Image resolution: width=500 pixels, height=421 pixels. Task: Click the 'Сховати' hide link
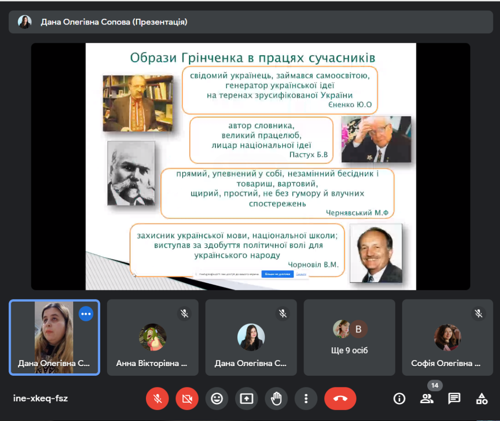301,274
